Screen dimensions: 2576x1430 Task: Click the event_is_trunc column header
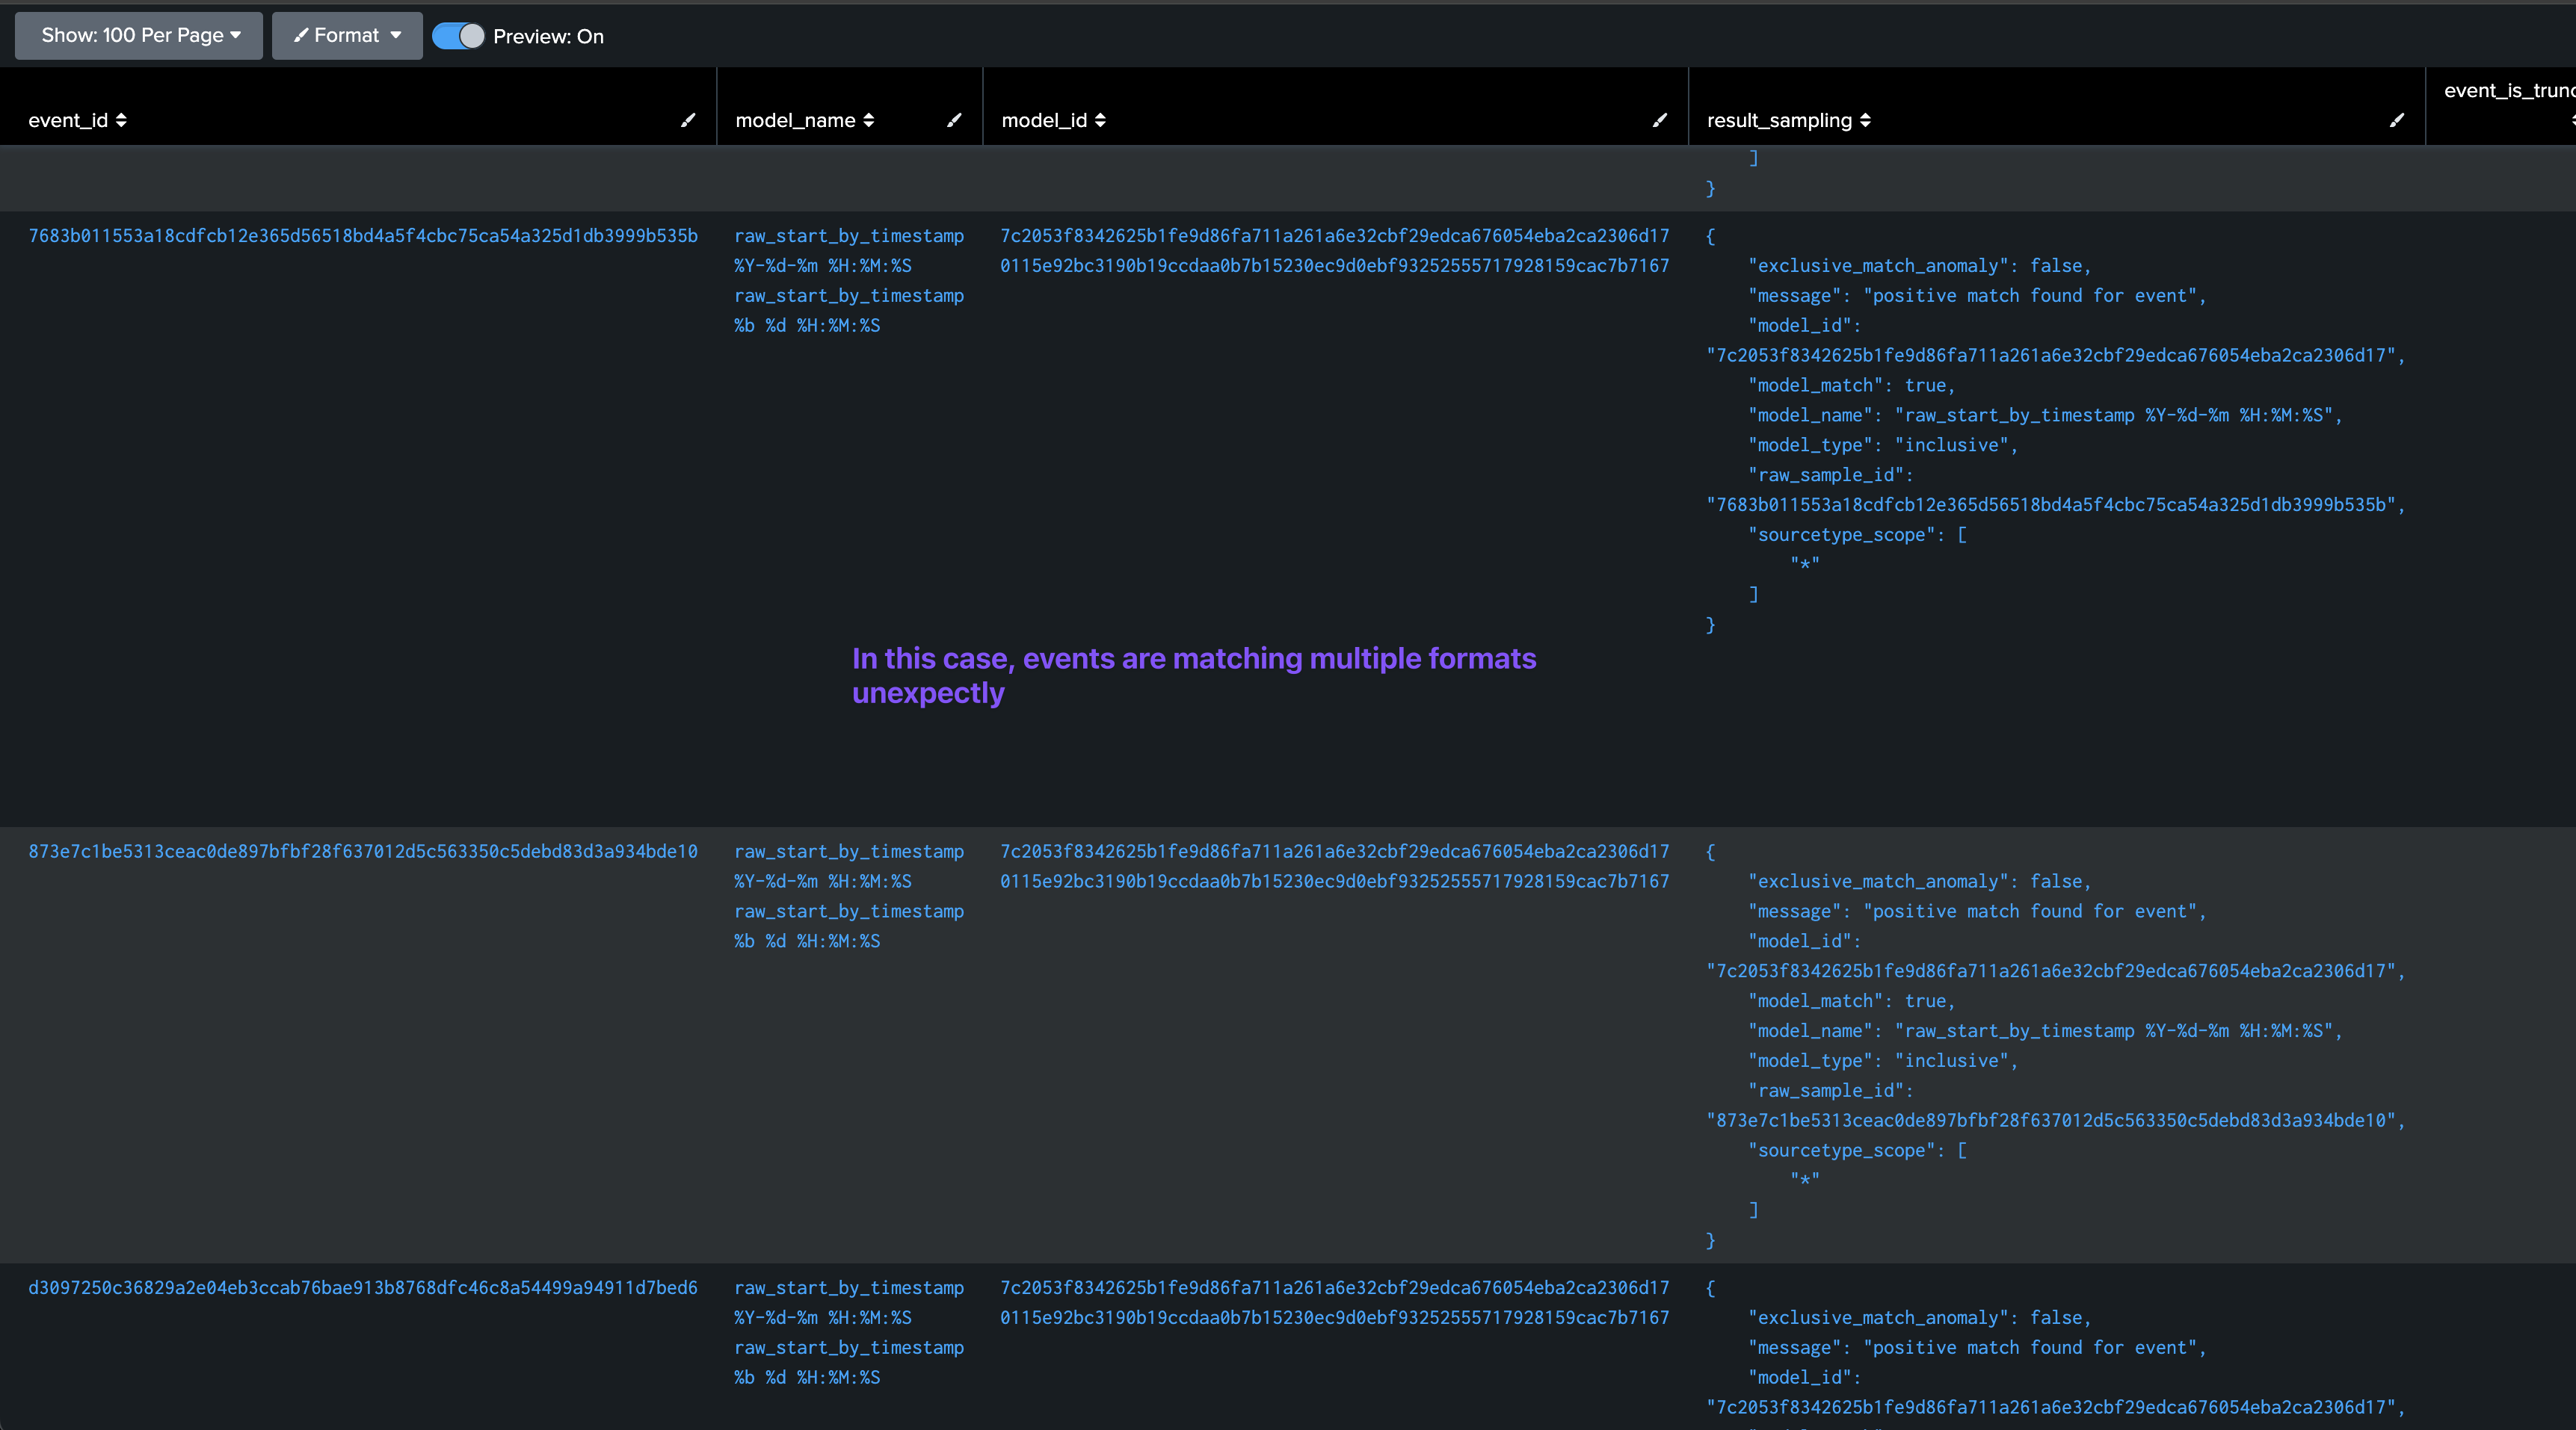[x=2507, y=91]
